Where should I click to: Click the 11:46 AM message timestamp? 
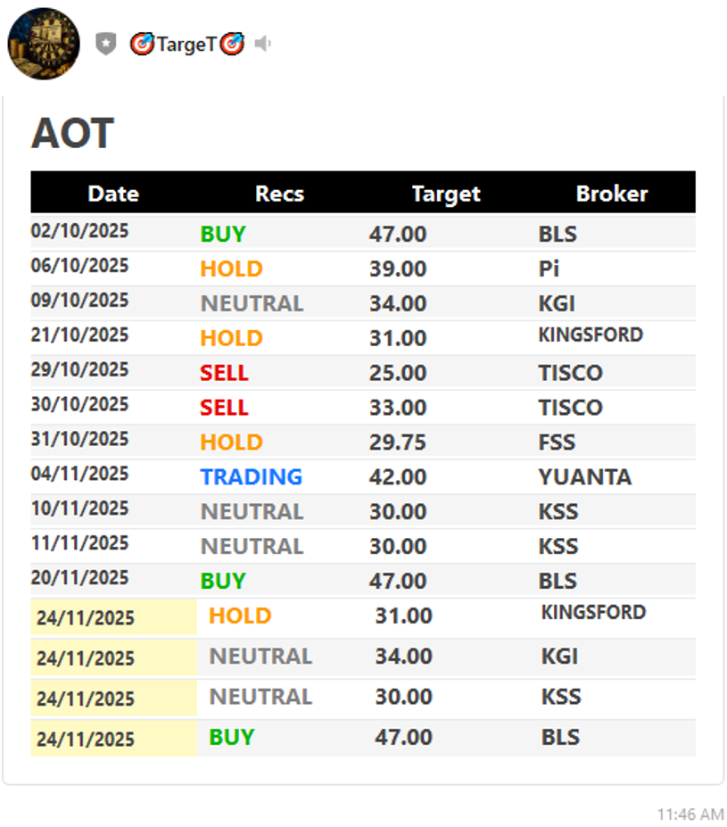[x=690, y=814]
